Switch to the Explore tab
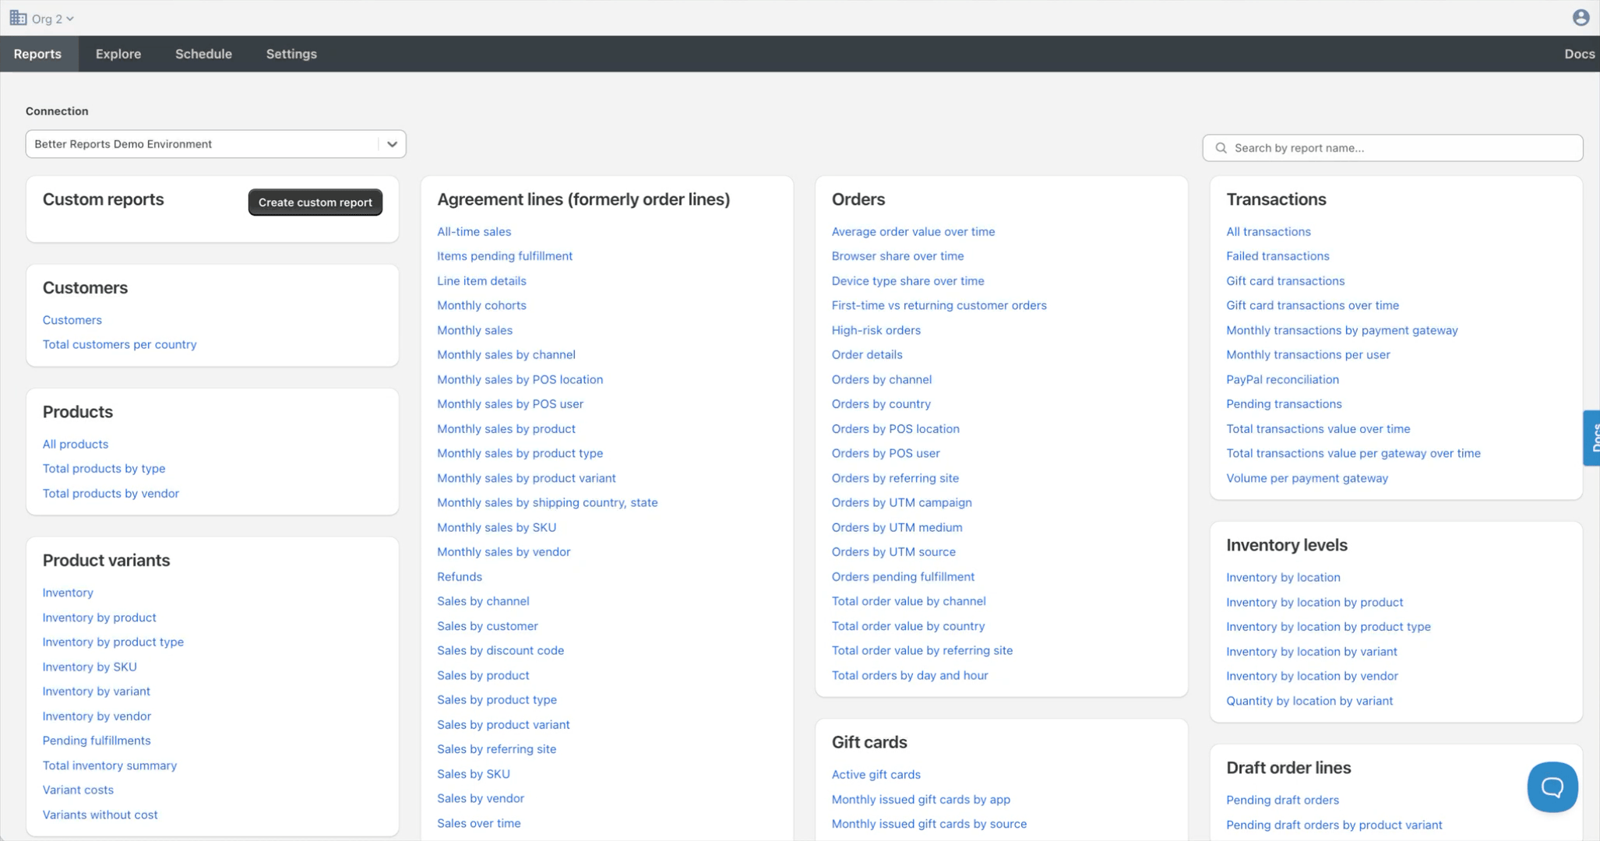 118,54
